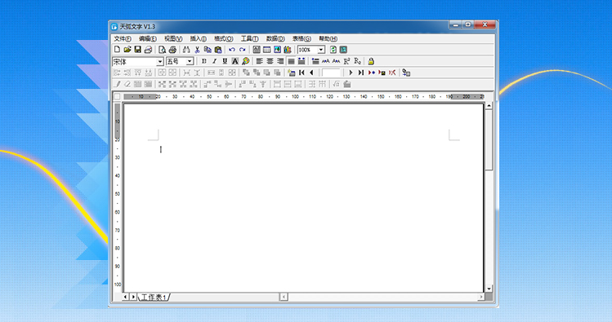Image resolution: width=612 pixels, height=322 pixels.
Task: Select the 工作表1 sheet tab
Action: point(154,297)
